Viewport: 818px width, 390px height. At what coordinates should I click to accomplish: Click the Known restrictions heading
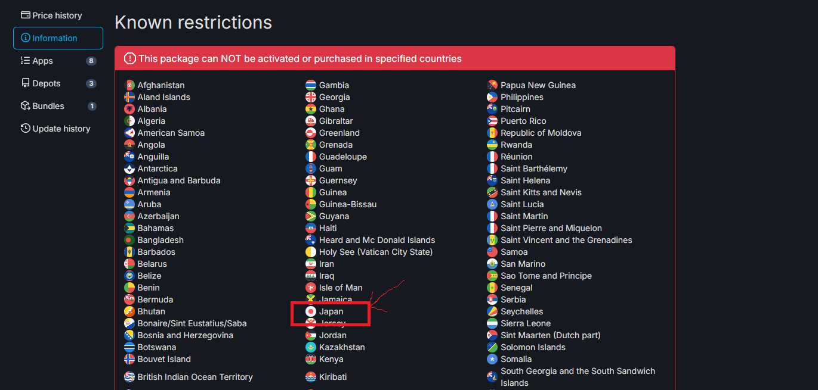tap(193, 23)
